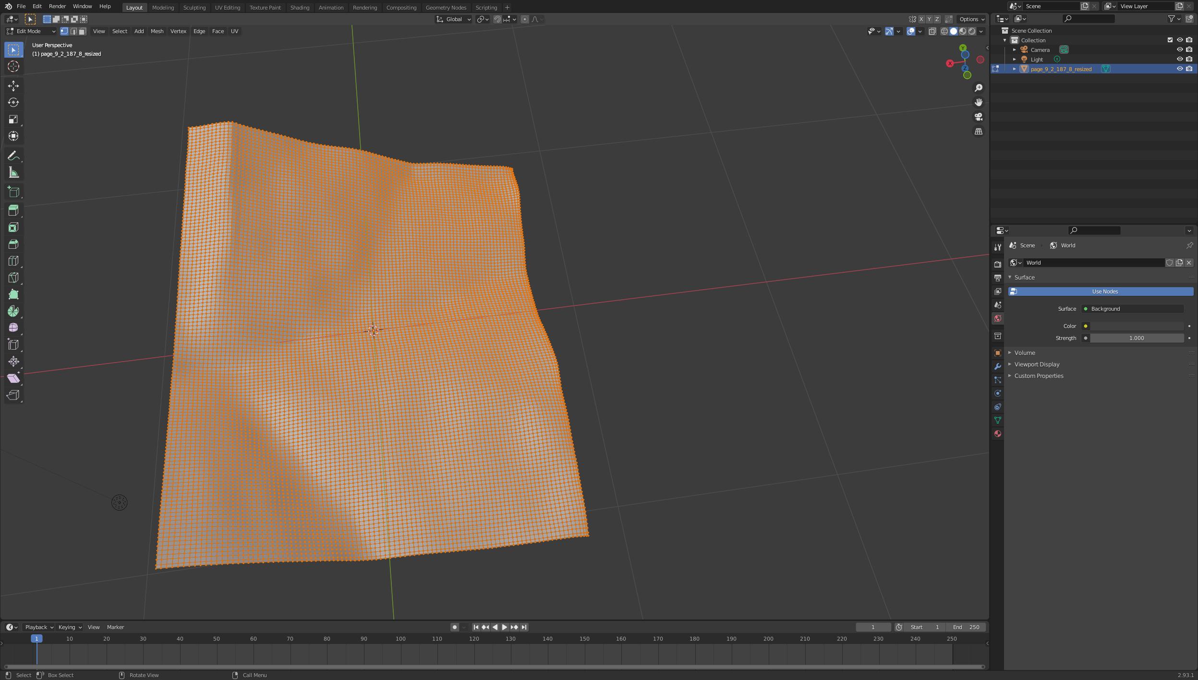
Task: Expand the Custom Properties panel
Action: 1039,376
